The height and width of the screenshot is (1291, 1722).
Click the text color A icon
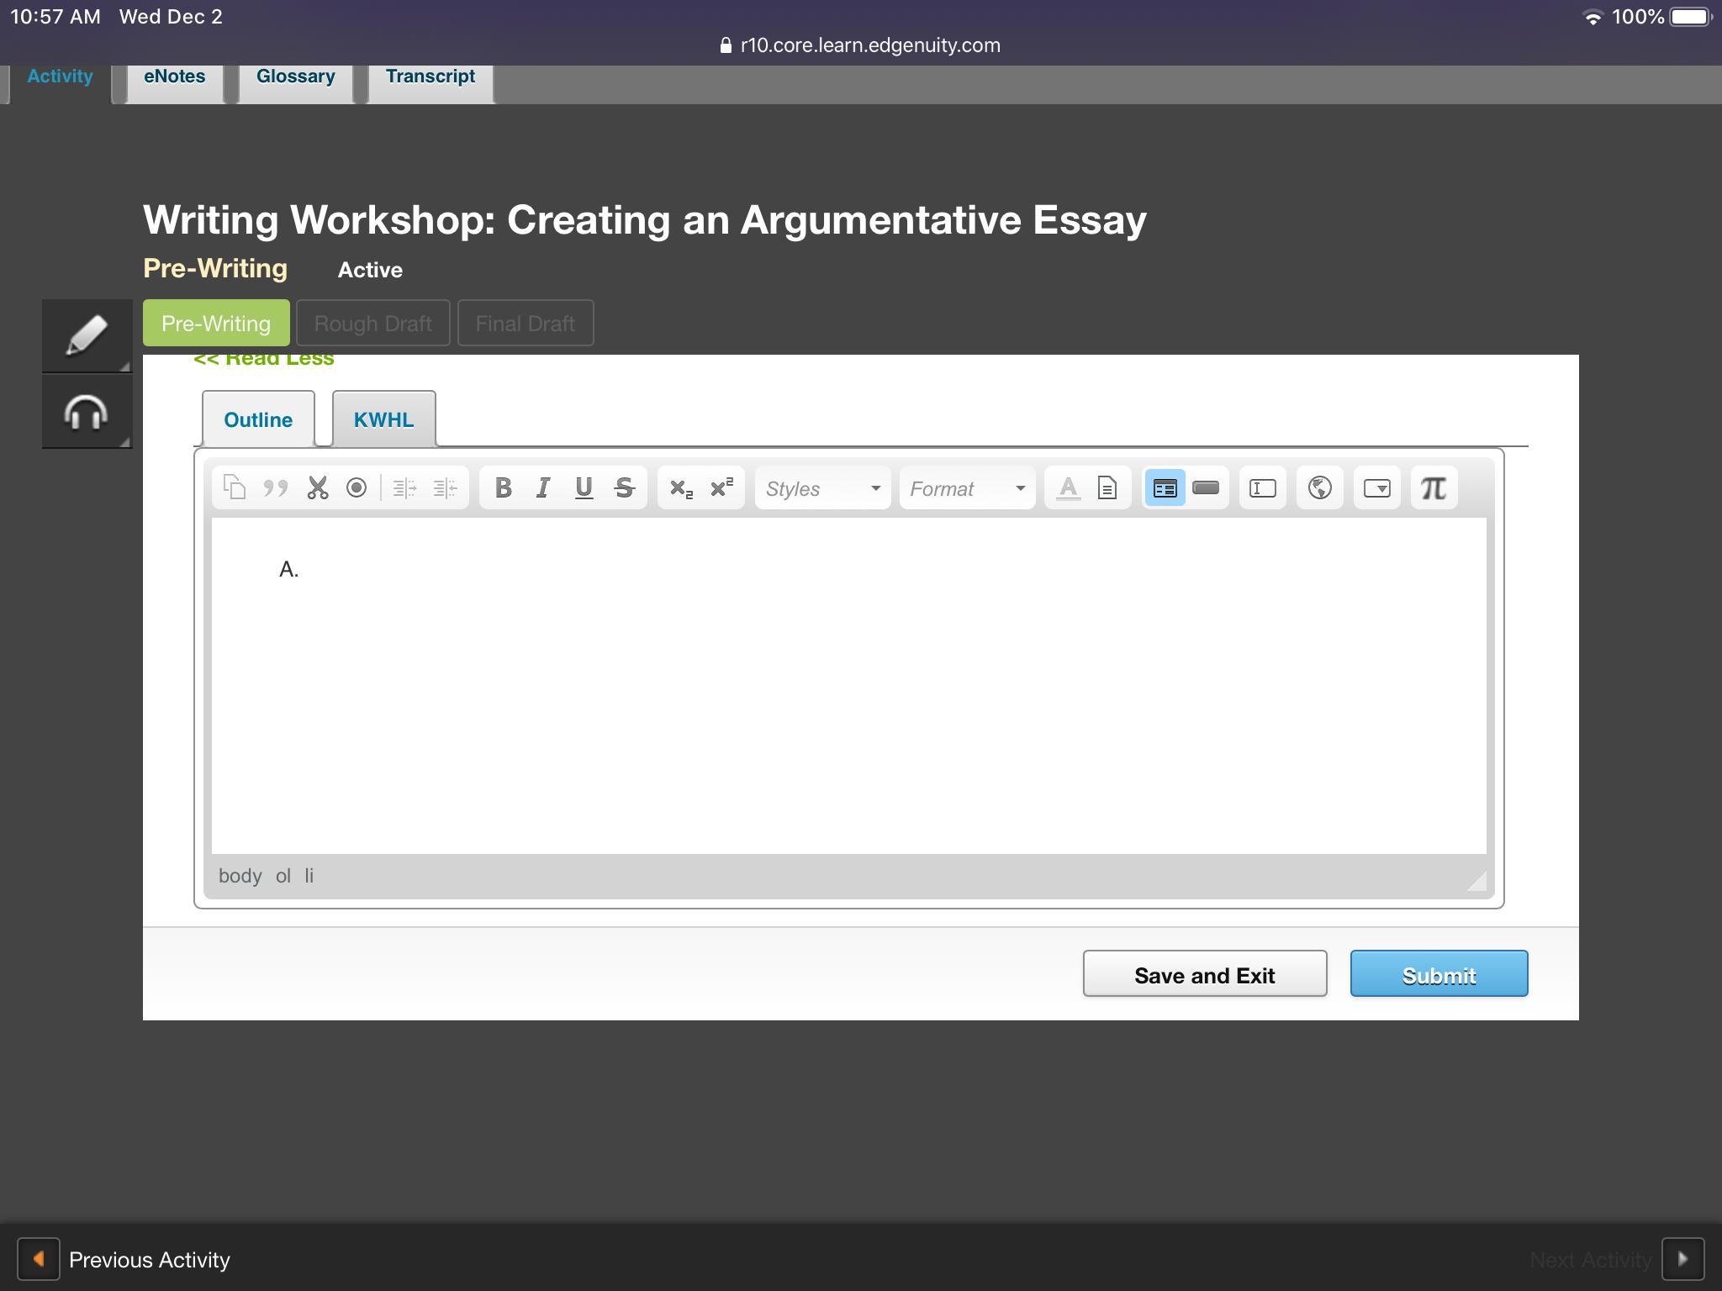1068,488
